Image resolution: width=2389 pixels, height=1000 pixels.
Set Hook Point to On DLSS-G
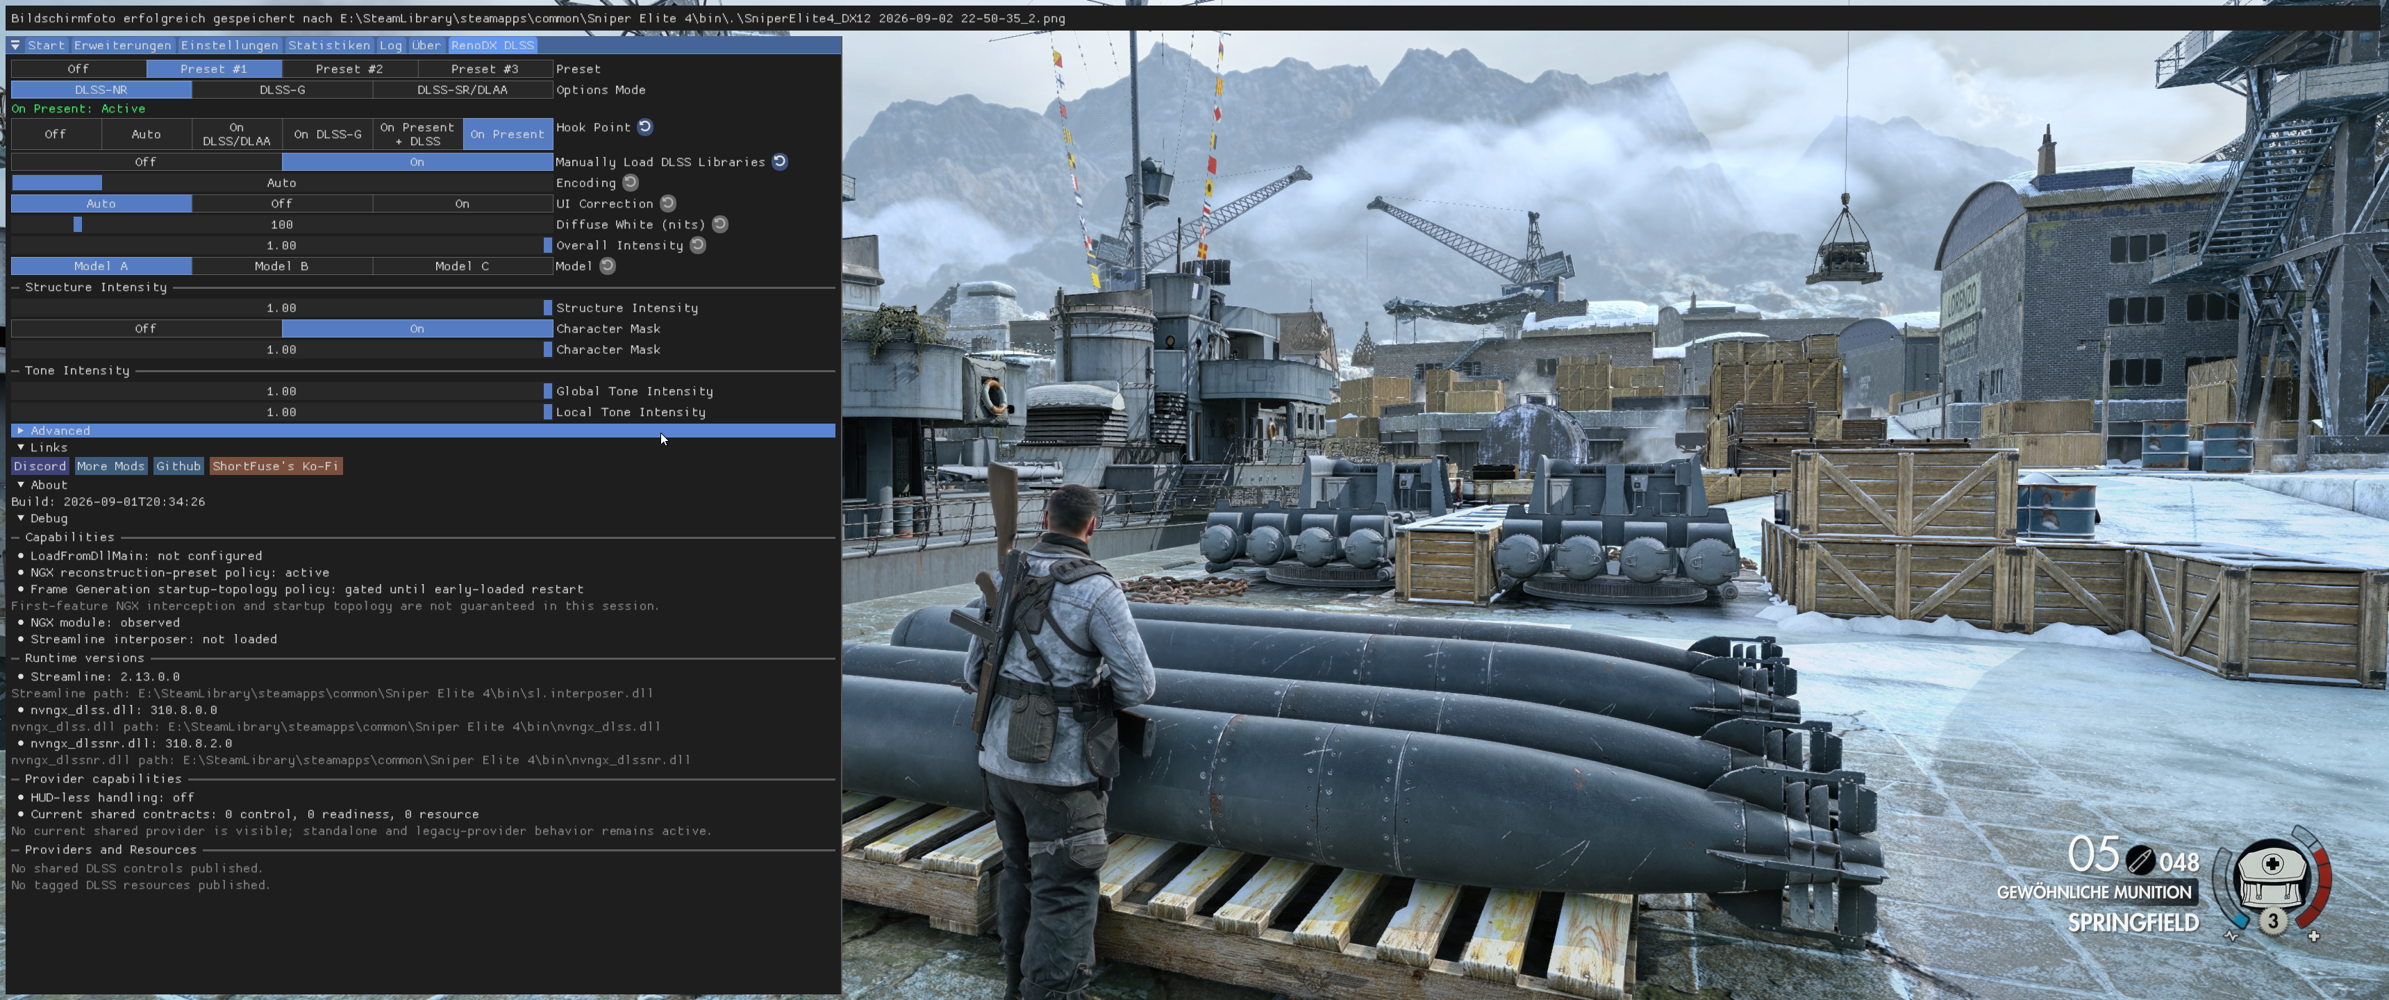(327, 135)
